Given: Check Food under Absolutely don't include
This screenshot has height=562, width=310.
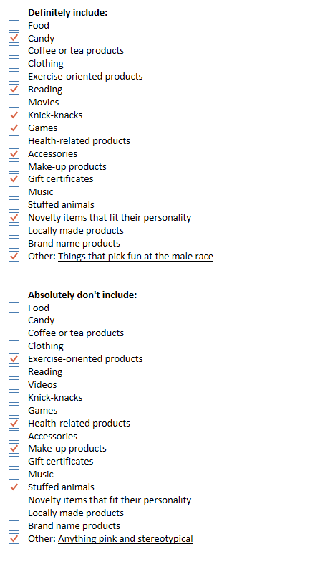Looking at the screenshot, I should (14, 308).
